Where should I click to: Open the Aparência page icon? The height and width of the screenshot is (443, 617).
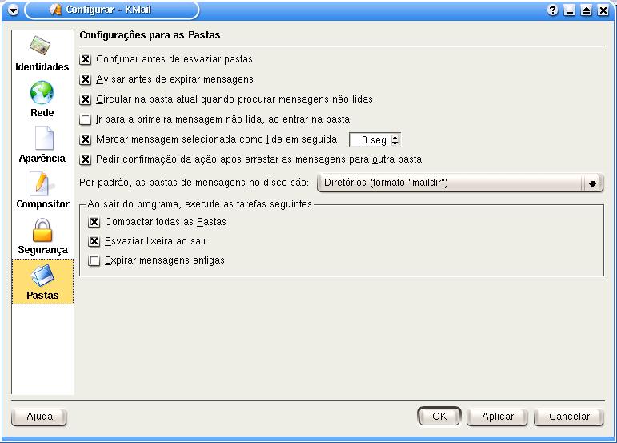click(42, 139)
